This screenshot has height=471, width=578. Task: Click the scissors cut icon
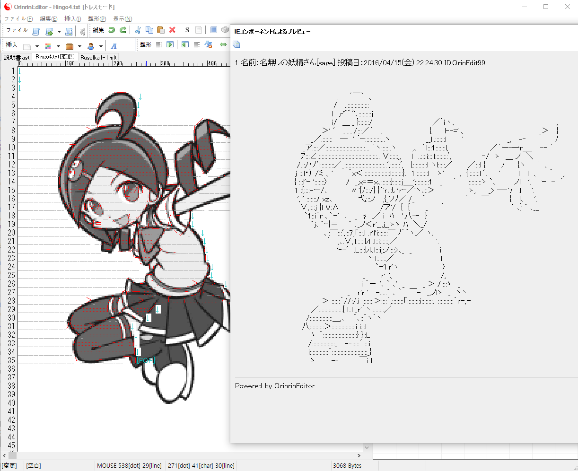pos(138,30)
